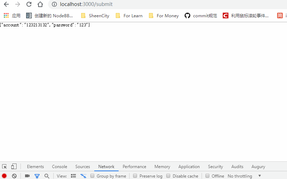Open the 应用 apps shortcut
This screenshot has width=287, height=179.
(12, 16)
